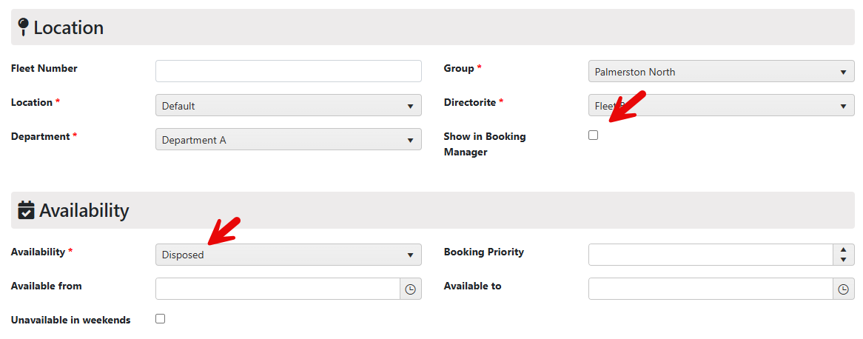The image size is (863, 339).
Task: Open the Group dropdown showing Palmerston North
Action: click(721, 72)
